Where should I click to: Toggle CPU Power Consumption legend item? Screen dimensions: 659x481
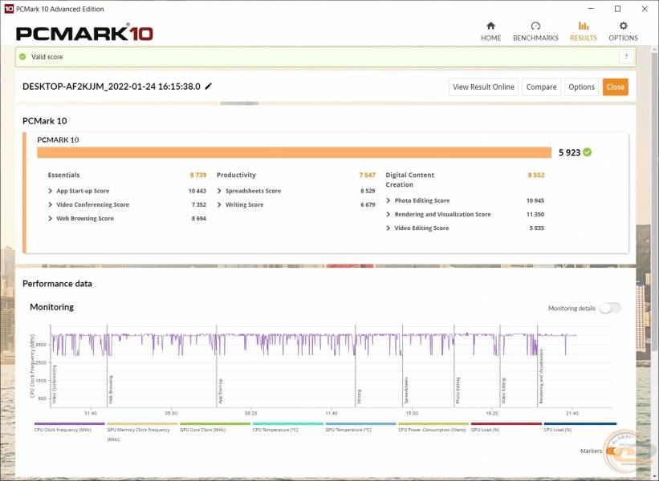[433, 427]
